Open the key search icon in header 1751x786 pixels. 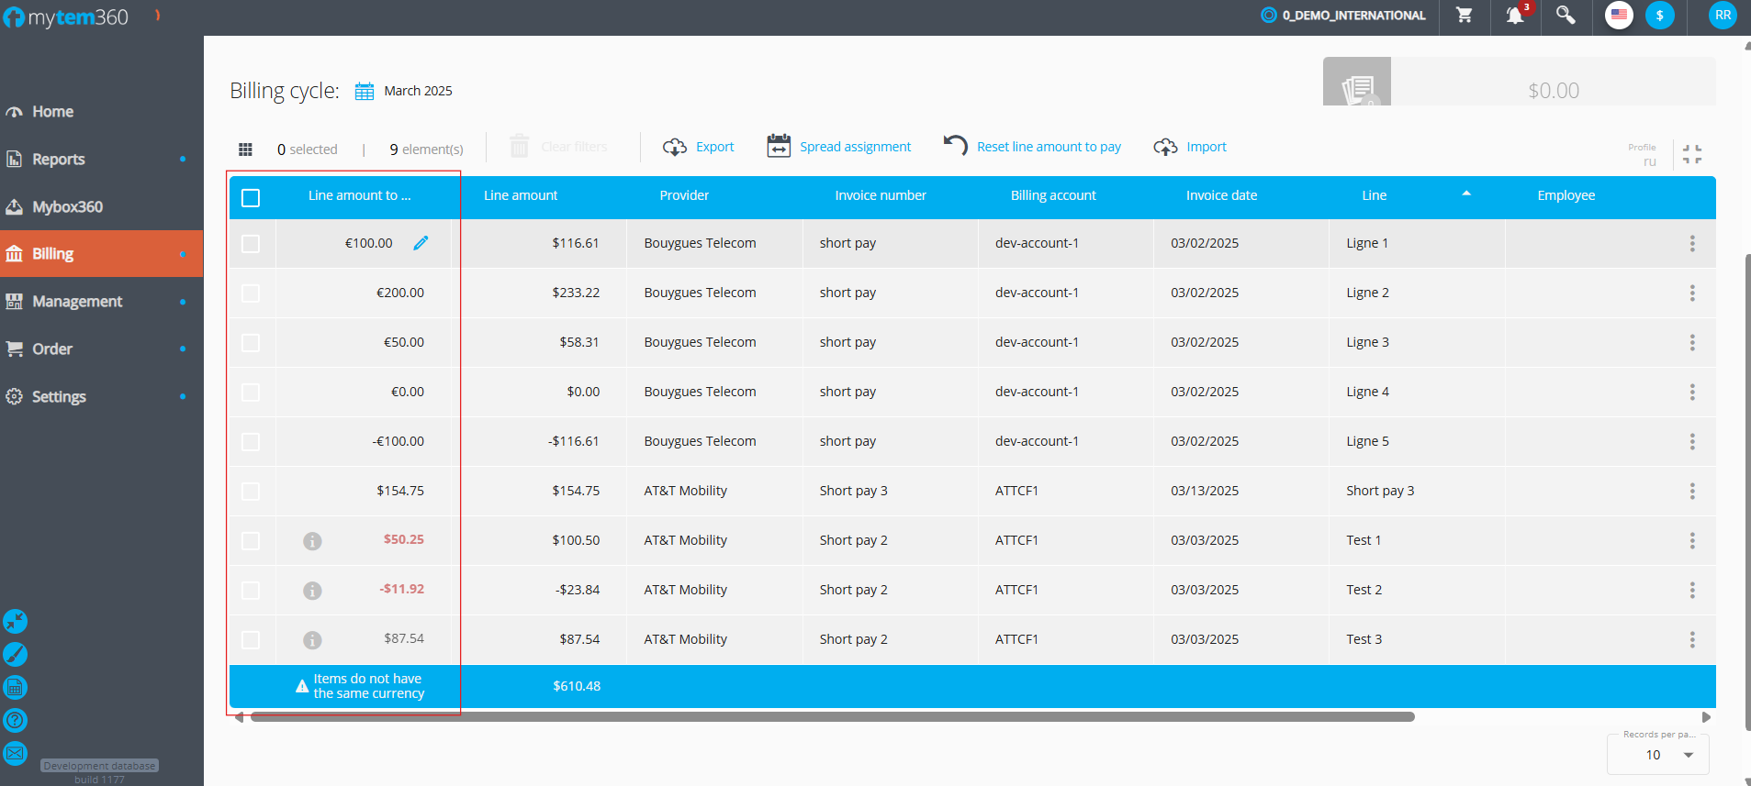click(x=1566, y=16)
